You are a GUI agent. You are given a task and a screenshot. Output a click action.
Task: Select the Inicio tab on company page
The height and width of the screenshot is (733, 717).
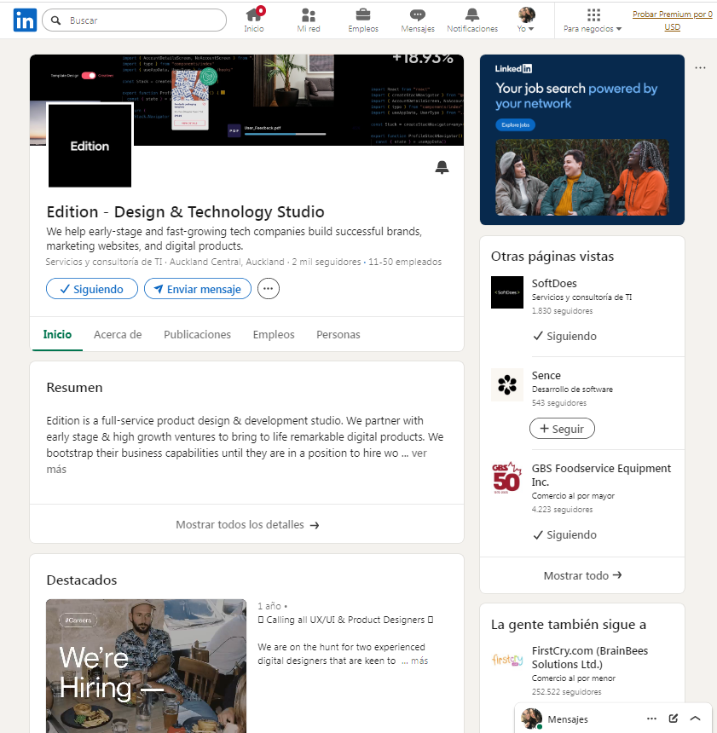point(57,335)
